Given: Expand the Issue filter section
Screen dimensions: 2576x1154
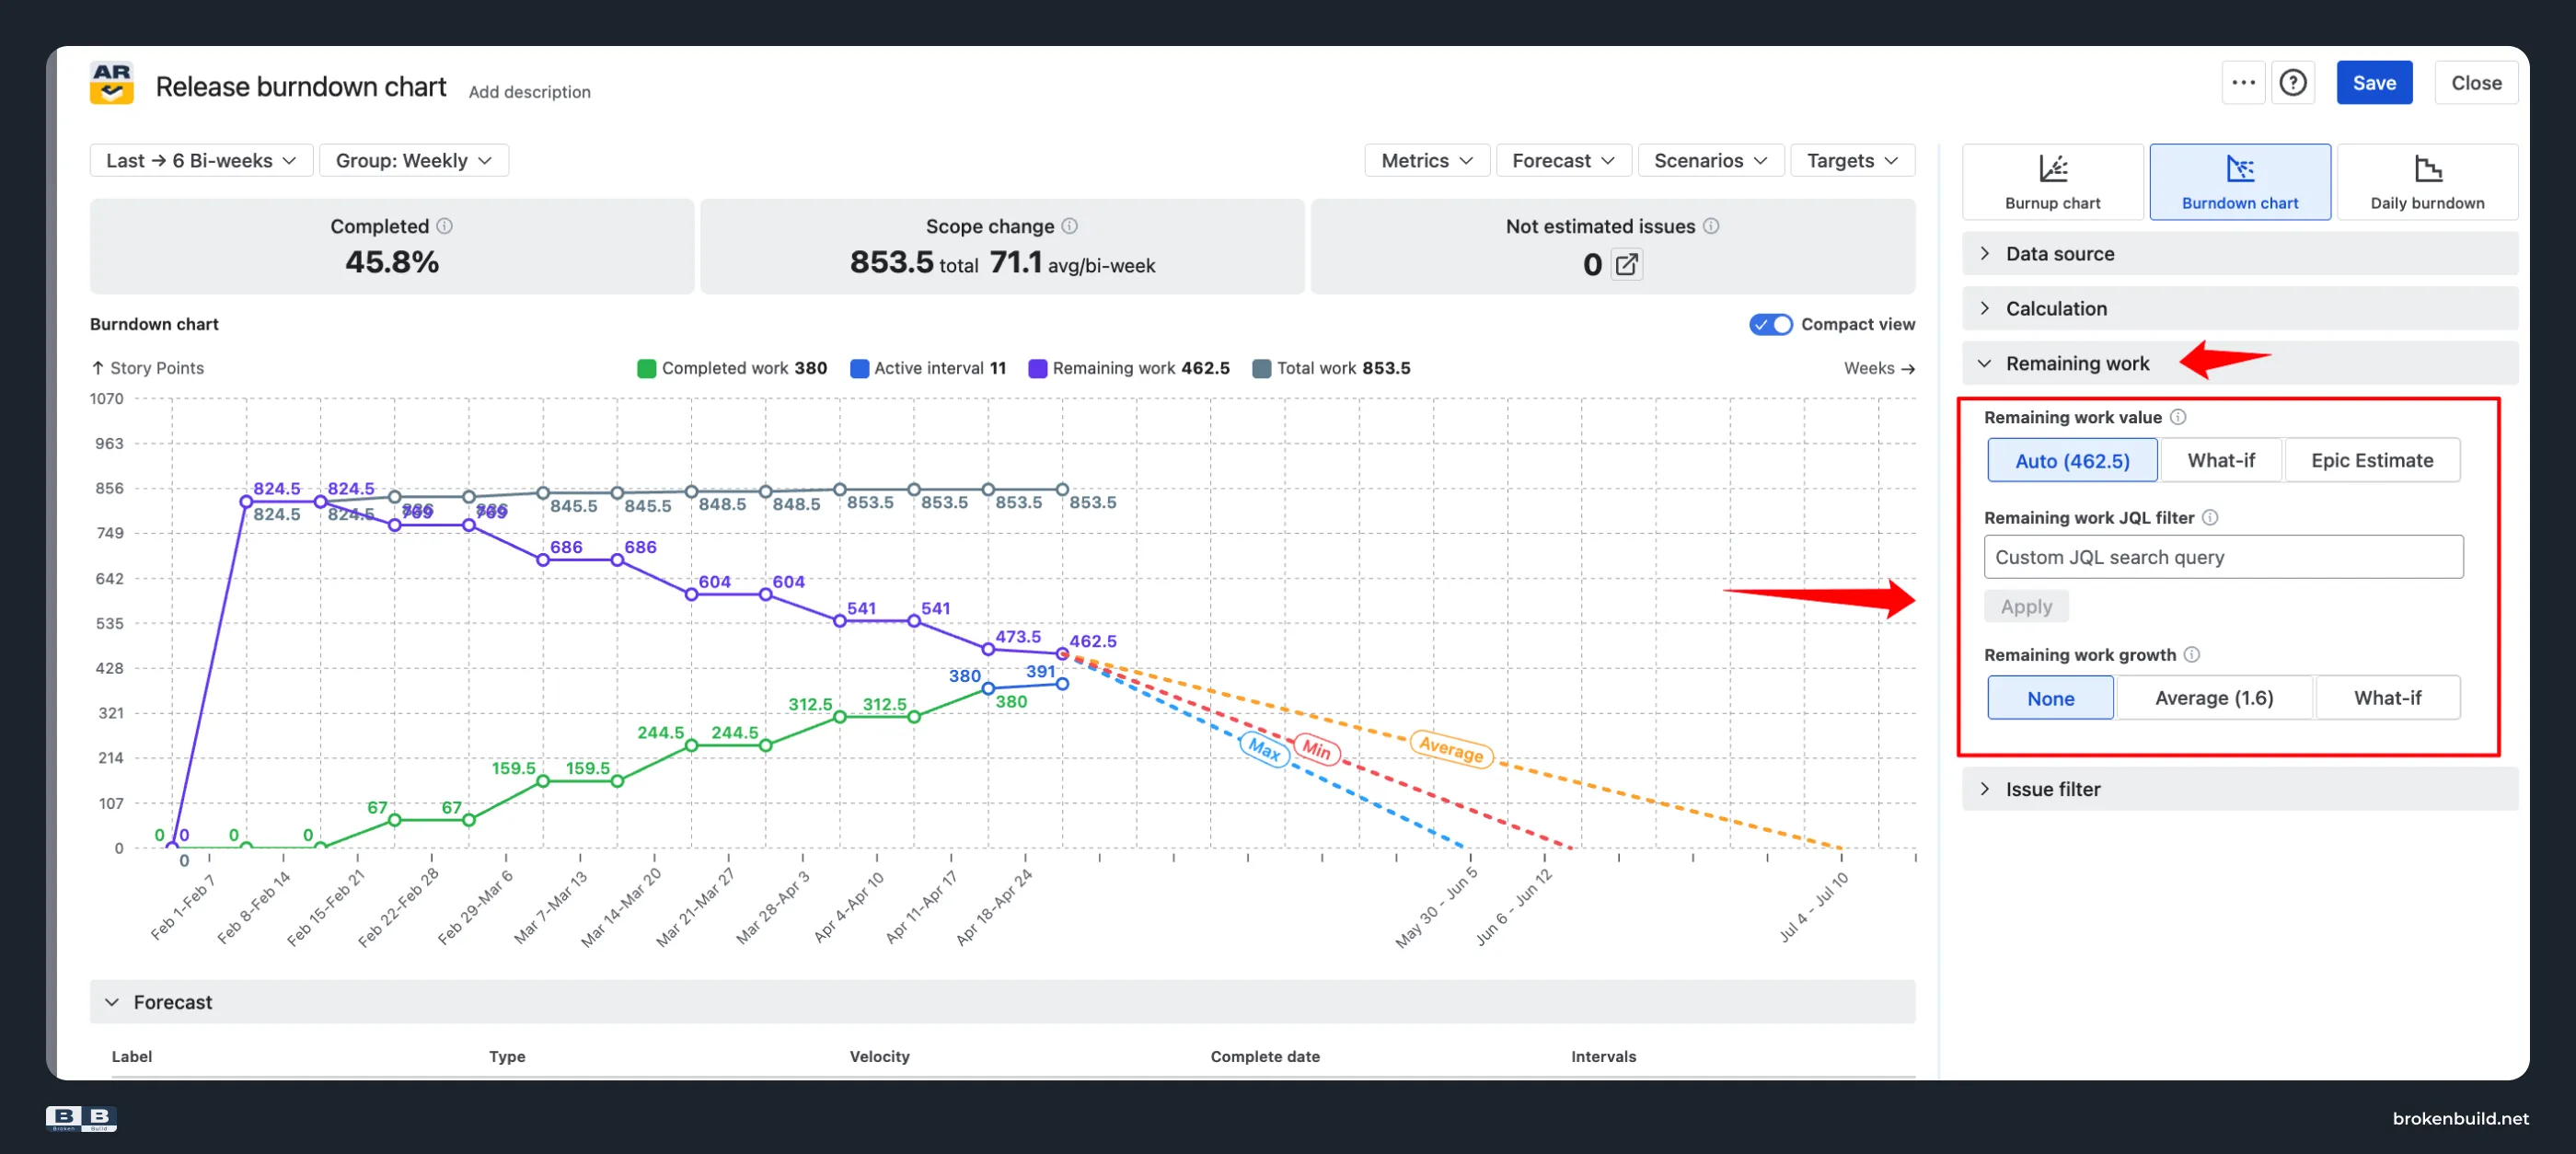Looking at the screenshot, I should (x=2239, y=788).
